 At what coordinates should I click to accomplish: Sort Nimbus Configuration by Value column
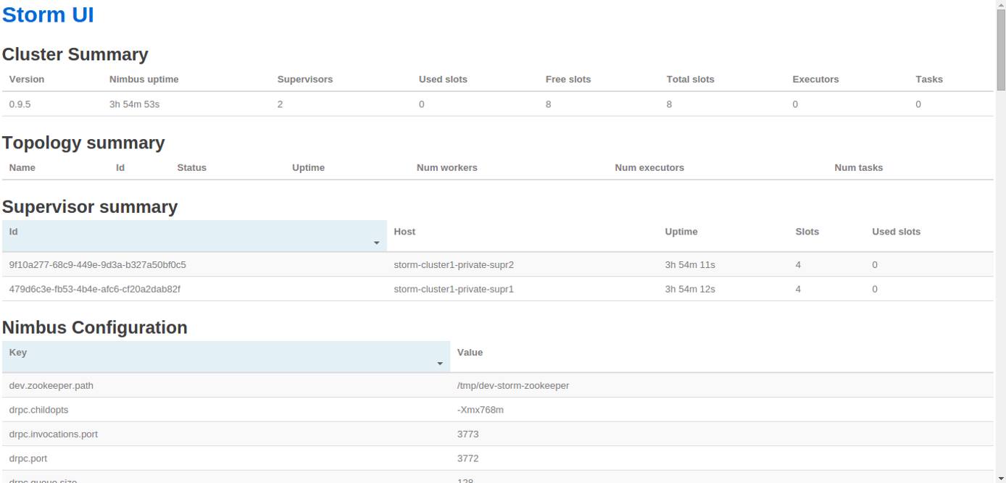(x=470, y=353)
